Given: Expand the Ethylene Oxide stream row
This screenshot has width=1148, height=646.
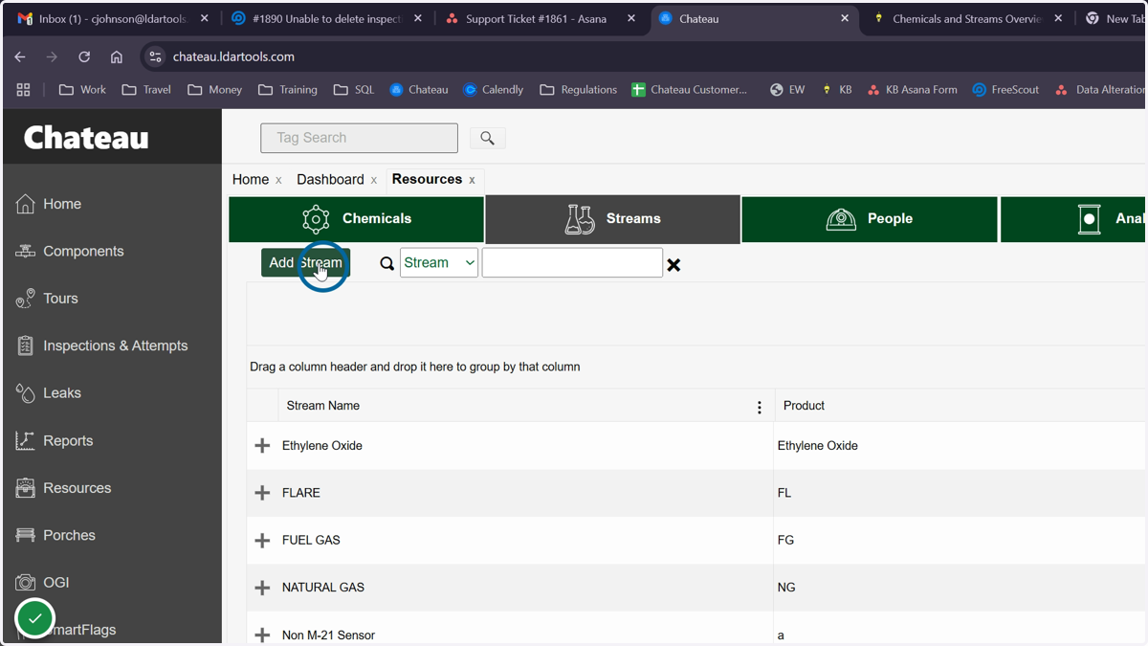Looking at the screenshot, I should point(262,446).
